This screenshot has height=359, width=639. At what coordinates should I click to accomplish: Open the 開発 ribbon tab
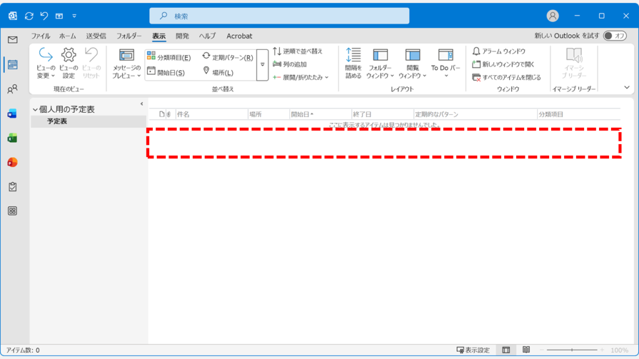click(181, 36)
